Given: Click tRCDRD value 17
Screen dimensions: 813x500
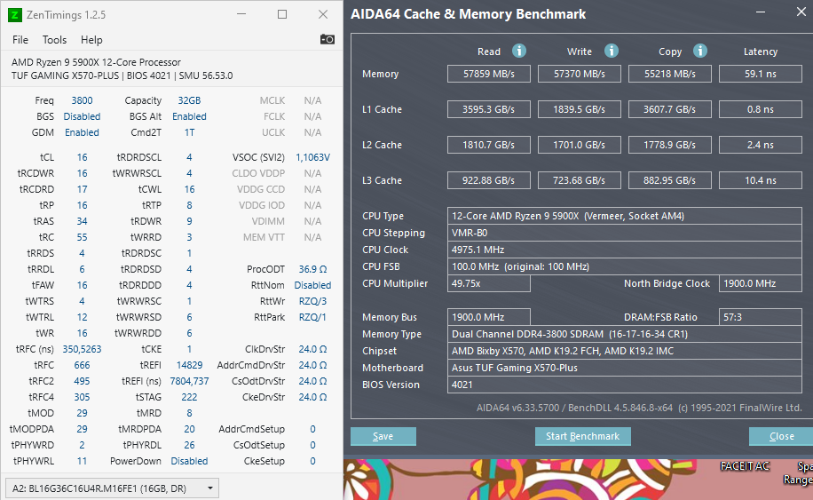Looking at the screenshot, I should tap(82, 189).
